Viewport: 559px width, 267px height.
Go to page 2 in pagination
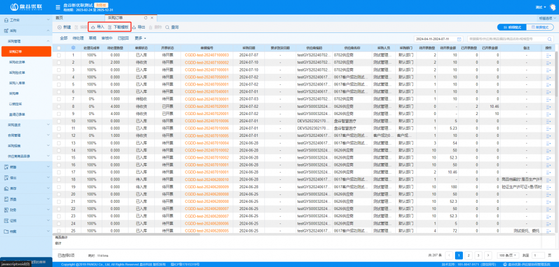[469, 255]
